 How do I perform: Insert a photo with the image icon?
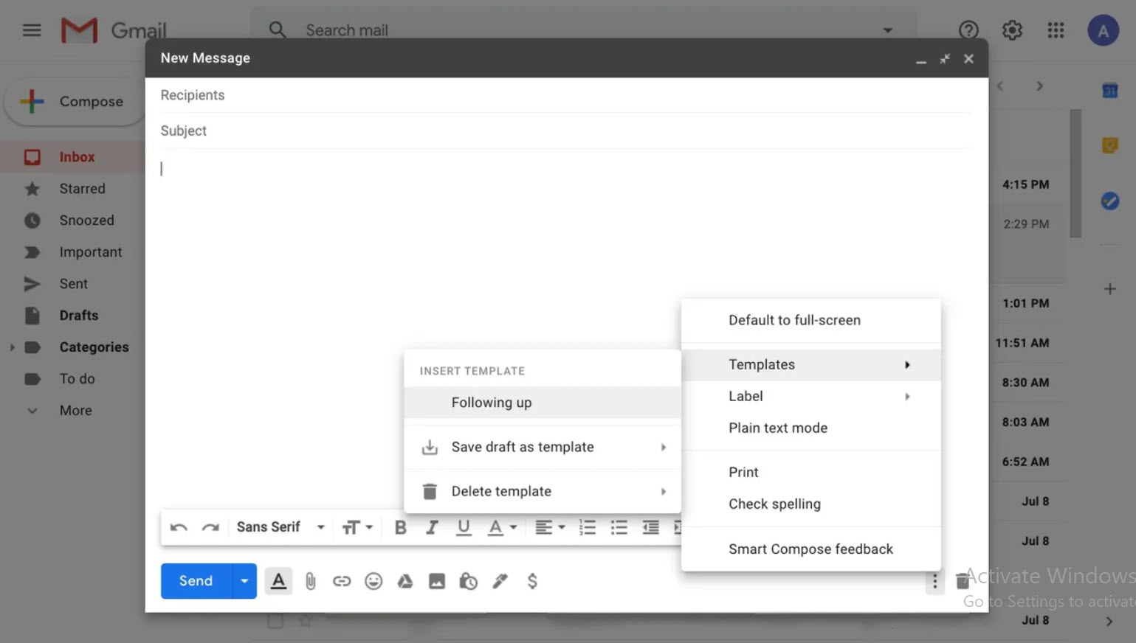click(x=437, y=581)
